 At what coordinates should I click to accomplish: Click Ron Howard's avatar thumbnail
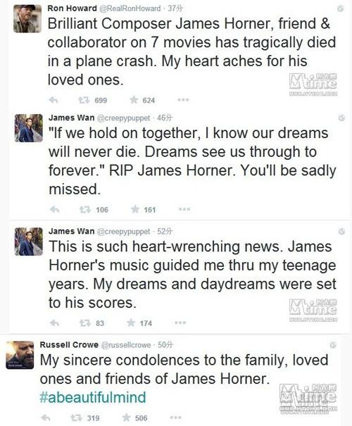click(x=27, y=19)
